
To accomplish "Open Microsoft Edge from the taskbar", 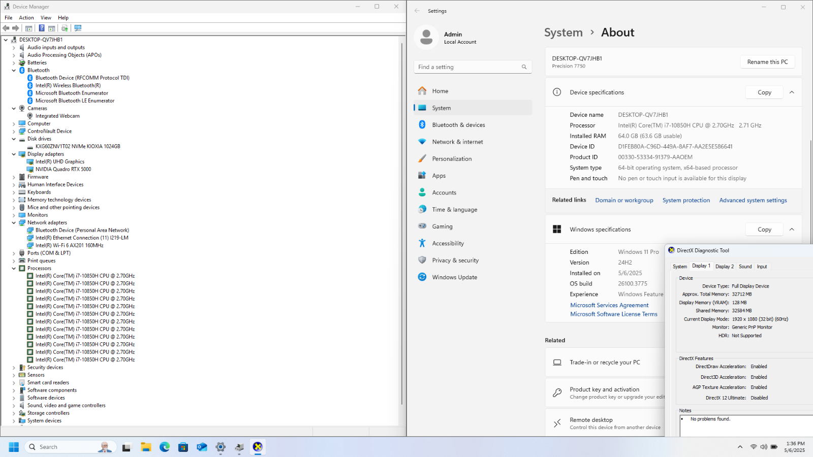I will click(165, 447).
